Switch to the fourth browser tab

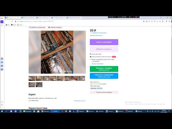(58, 18)
